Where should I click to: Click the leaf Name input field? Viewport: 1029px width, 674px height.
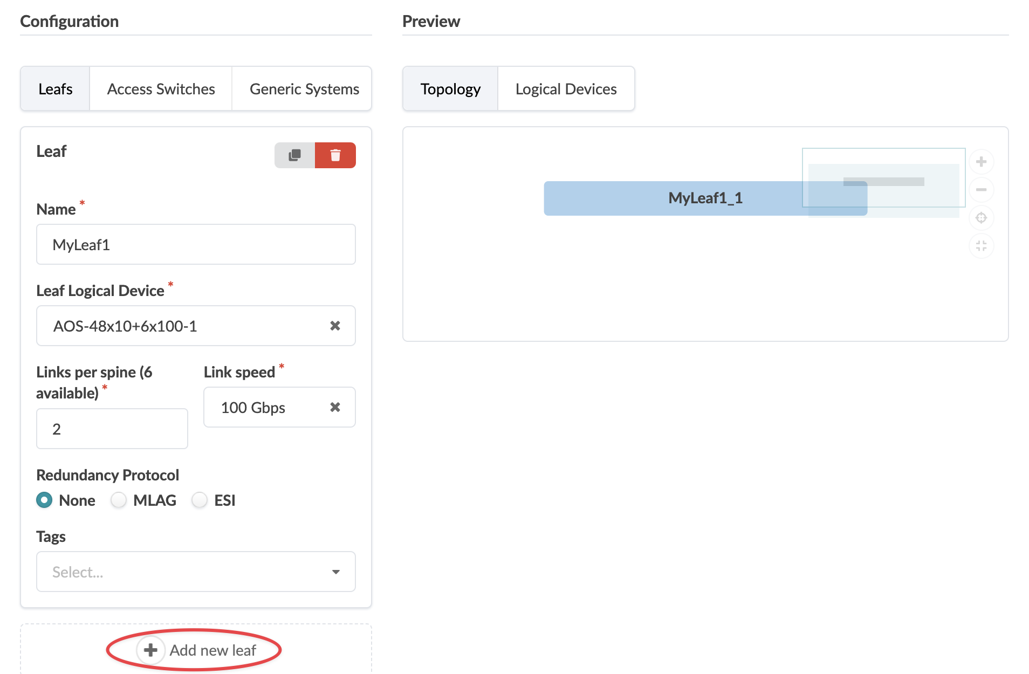[195, 245]
